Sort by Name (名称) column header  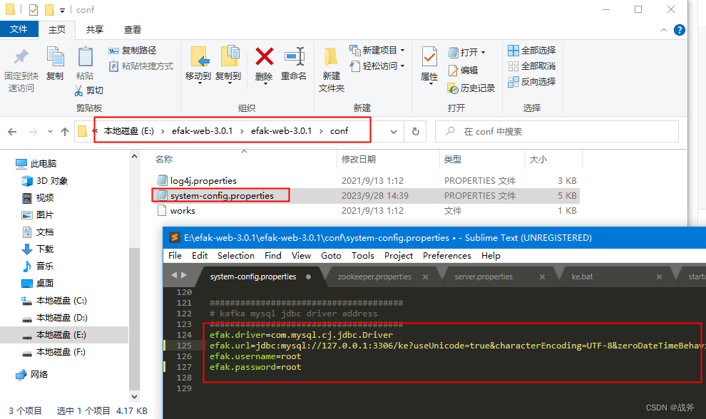coord(164,160)
